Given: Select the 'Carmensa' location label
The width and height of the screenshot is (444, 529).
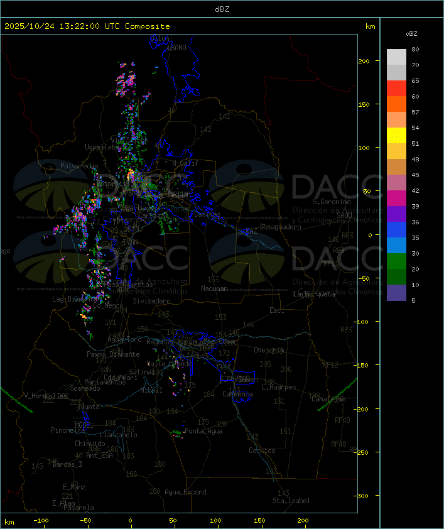Looking at the screenshot, I should pyautogui.click(x=237, y=394).
